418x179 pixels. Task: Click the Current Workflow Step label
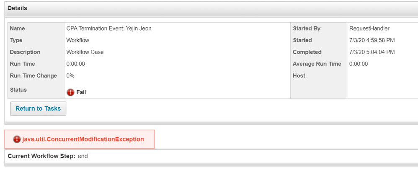41,156
